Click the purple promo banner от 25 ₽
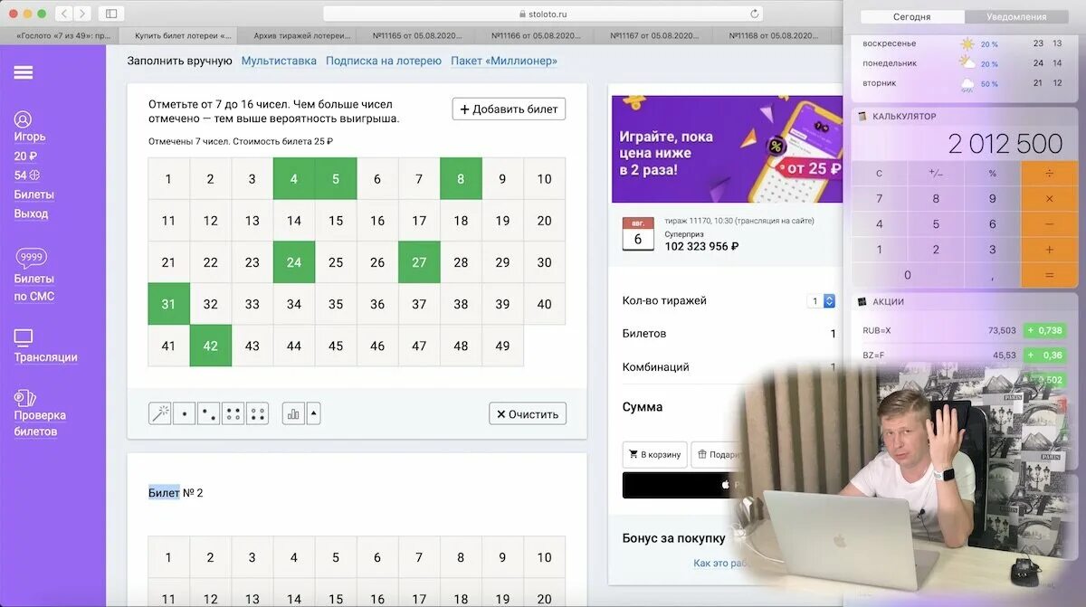Viewport: 1086px width, 607px height. (x=727, y=149)
